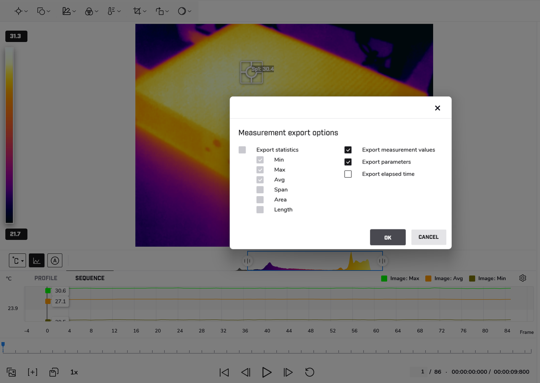540x383 pixels.
Task: Select the color palette tool icon
Action: point(89,11)
